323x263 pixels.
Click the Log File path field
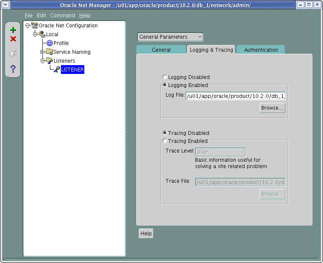(x=235, y=96)
